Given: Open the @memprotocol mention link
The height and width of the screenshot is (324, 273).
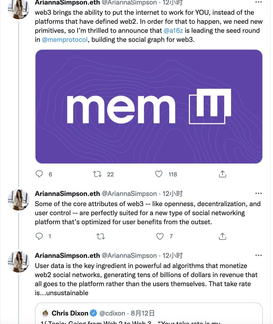Looking at the screenshot, I should pos(65,40).
